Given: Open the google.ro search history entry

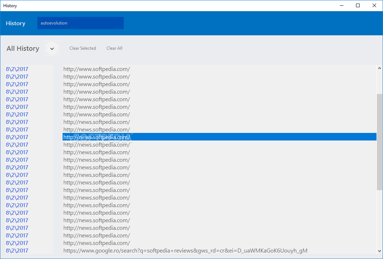Looking at the screenshot, I should click(219, 250).
